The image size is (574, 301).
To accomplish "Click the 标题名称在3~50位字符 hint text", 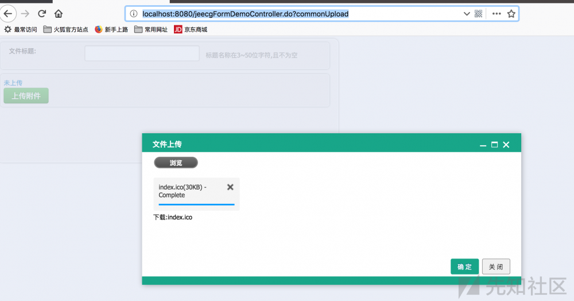I will (251, 55).
